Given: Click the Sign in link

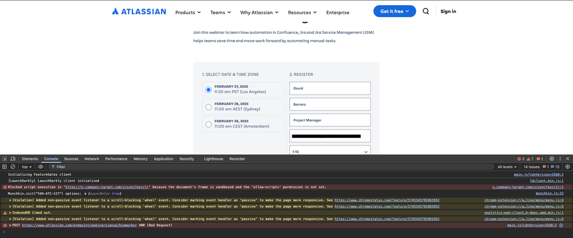Looking at the screenshot, I should point(449,11).
